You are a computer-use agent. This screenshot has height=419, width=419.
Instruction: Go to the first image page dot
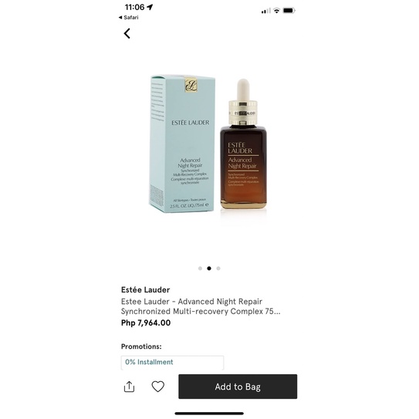coord(200,269)
